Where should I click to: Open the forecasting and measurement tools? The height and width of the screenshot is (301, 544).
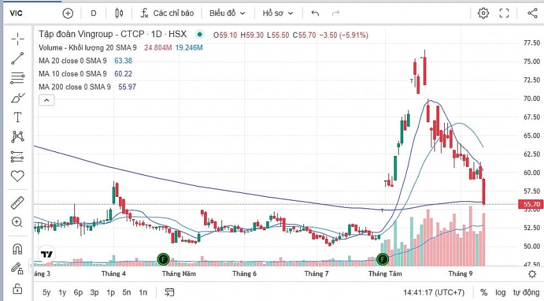pos(17,157)
